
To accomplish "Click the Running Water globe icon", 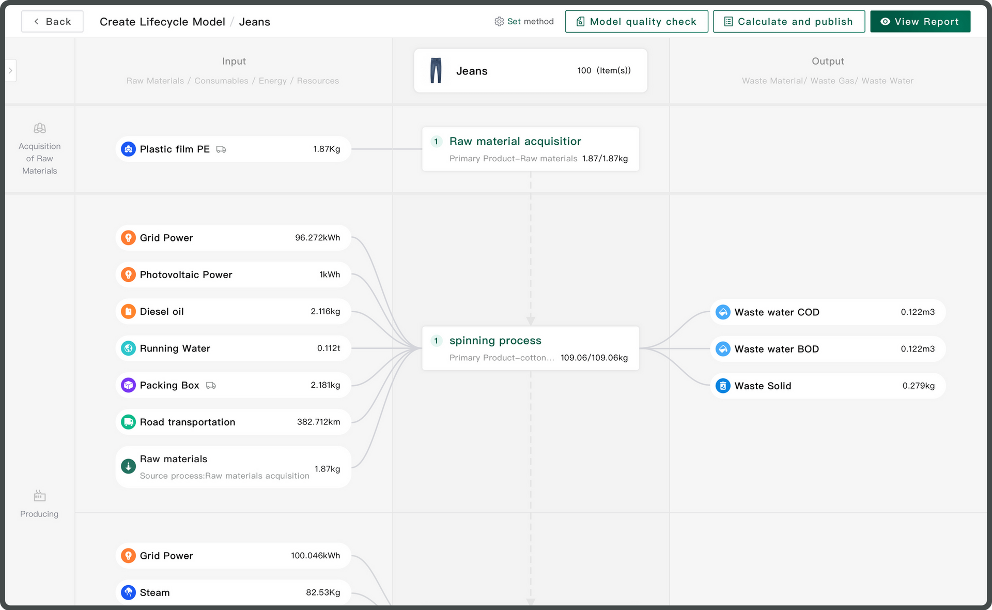I will [x=128, y=348].
